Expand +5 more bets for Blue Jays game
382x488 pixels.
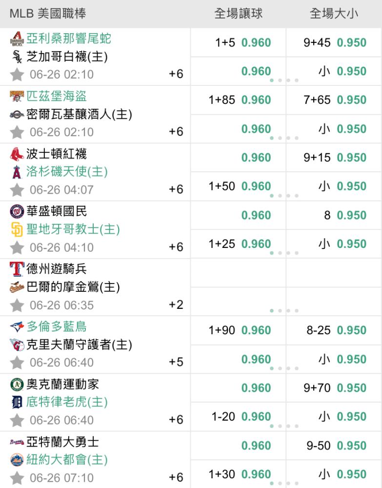(x=176, y=362)
